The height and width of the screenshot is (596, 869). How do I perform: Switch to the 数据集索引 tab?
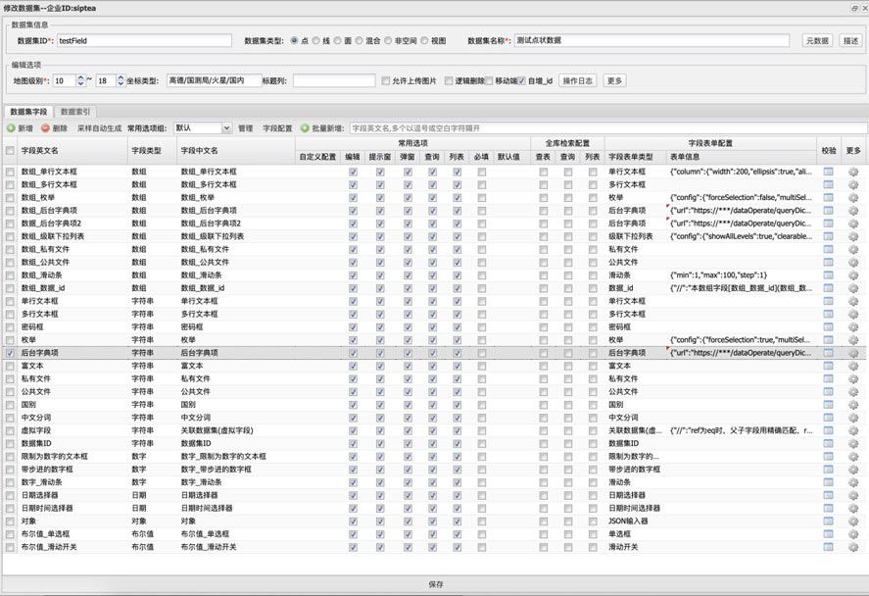point(74,112)
